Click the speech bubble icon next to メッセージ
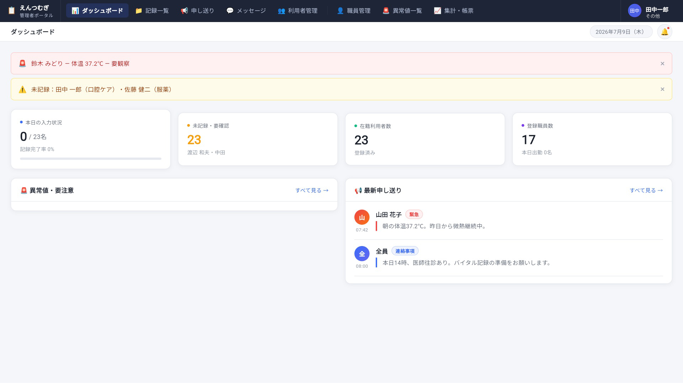This screenshot has height=384, width=683. pyautogui.click(x=230, y=11)
